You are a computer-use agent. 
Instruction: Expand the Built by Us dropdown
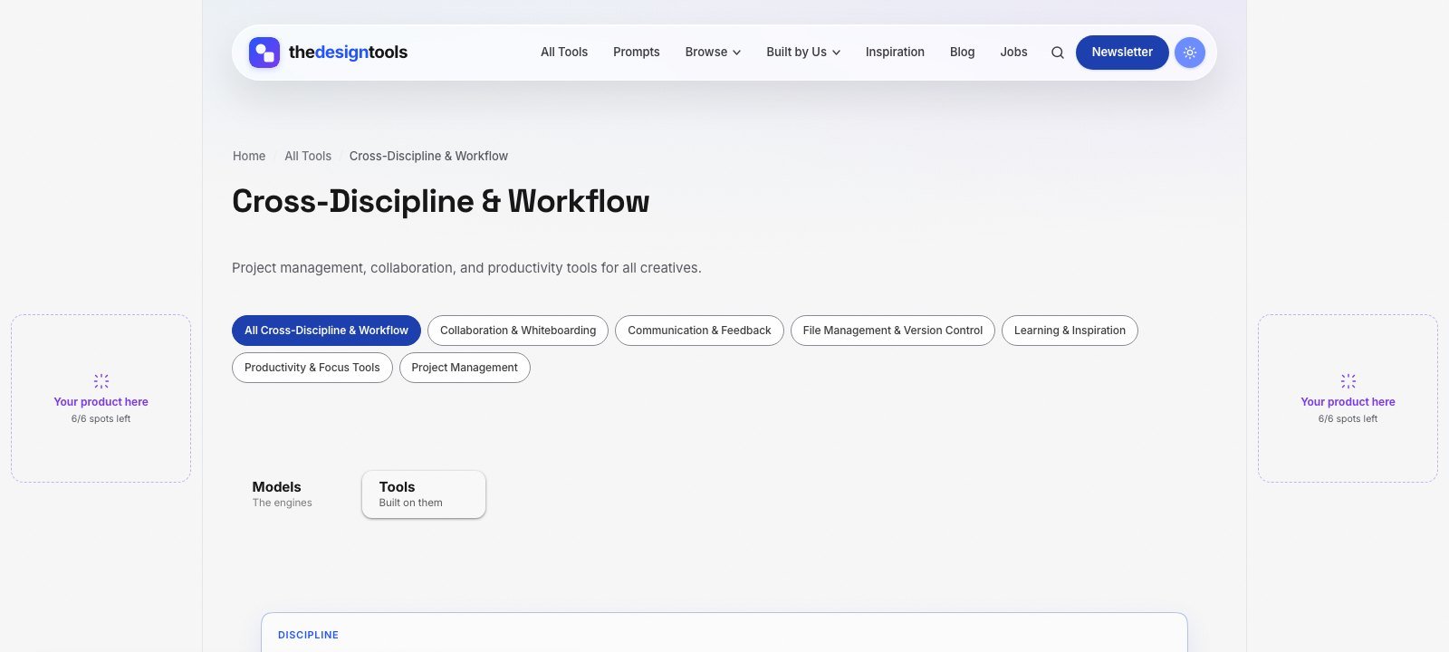(x=803, y=53)
